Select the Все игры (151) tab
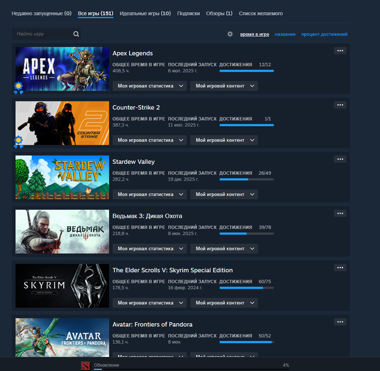The width and height of the screenshot is (380, 371). 96,13
